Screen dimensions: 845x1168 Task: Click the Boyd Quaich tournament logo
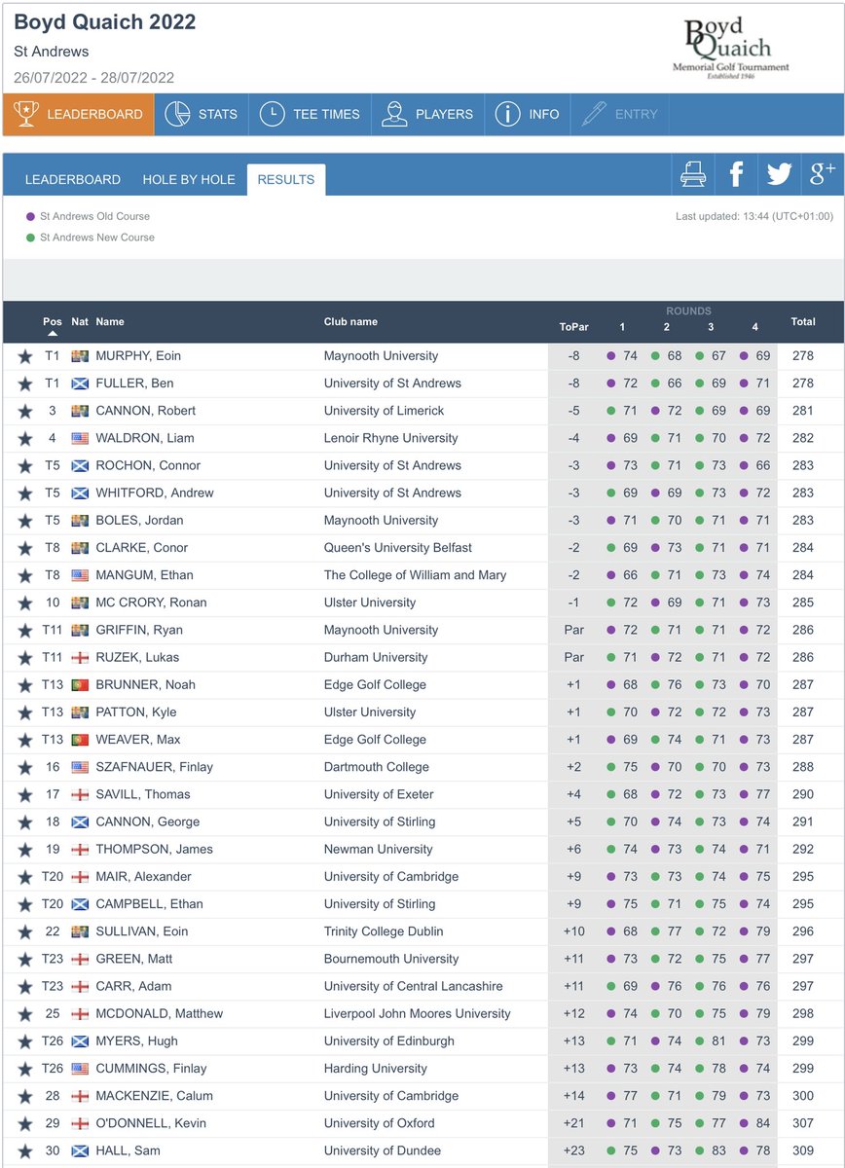point(731,50)
